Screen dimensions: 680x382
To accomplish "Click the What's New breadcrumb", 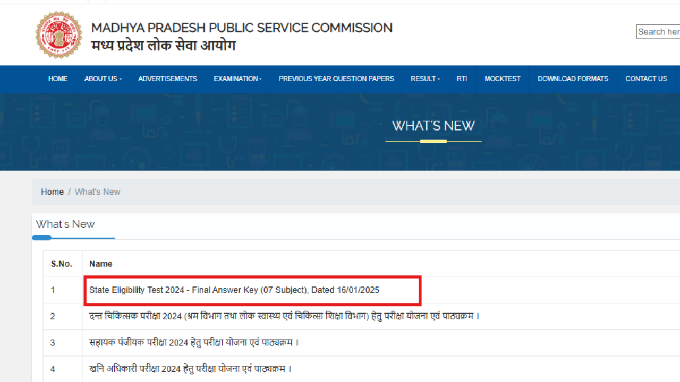I will click(x=97, y=192).
